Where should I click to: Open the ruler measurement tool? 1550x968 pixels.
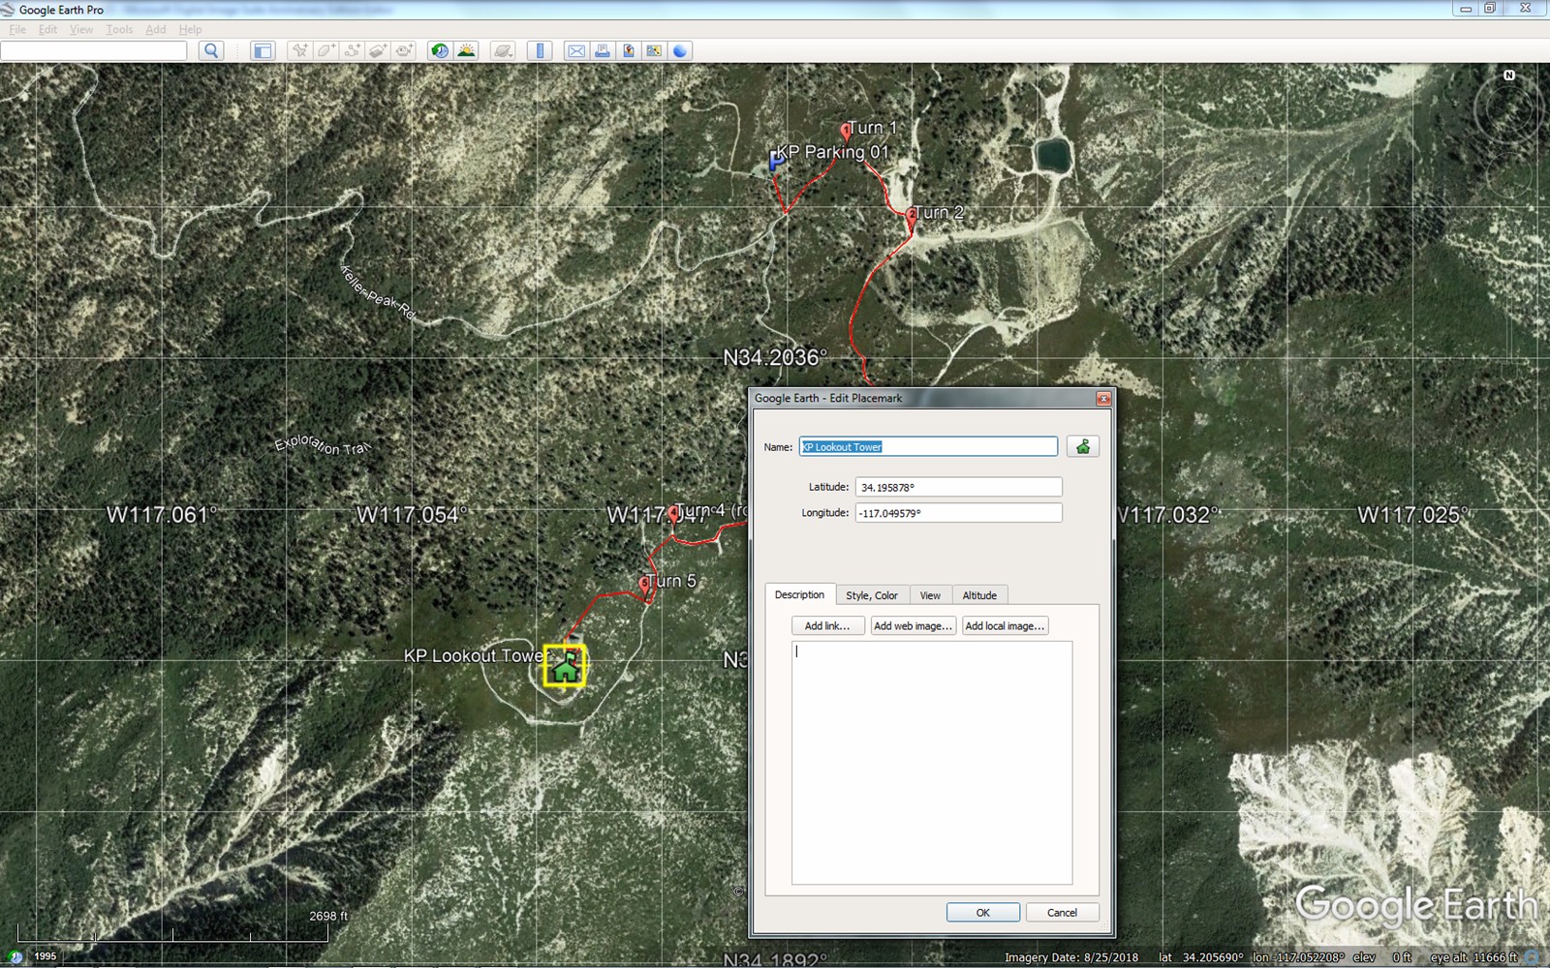coord(541,51)
